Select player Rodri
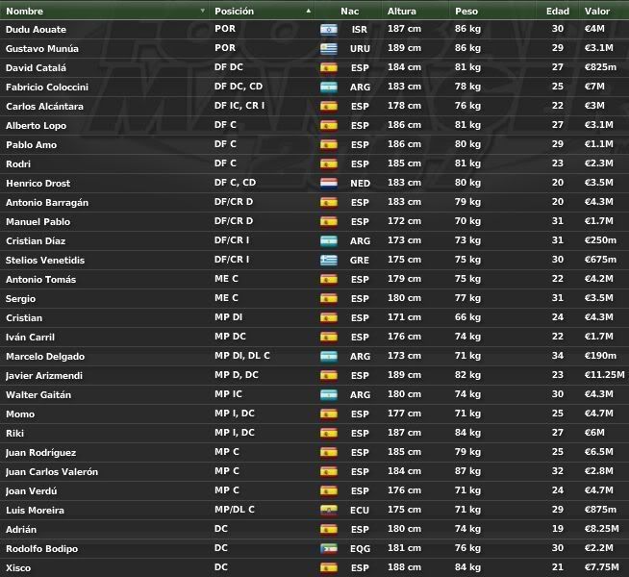The image size is (629, 577). 18,164
